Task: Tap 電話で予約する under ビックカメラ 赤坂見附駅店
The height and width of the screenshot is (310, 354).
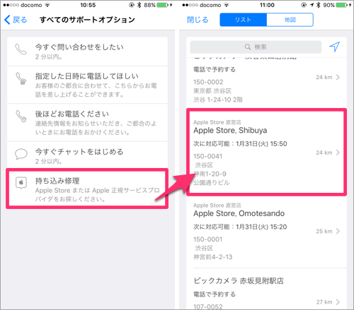Action: 215,294
